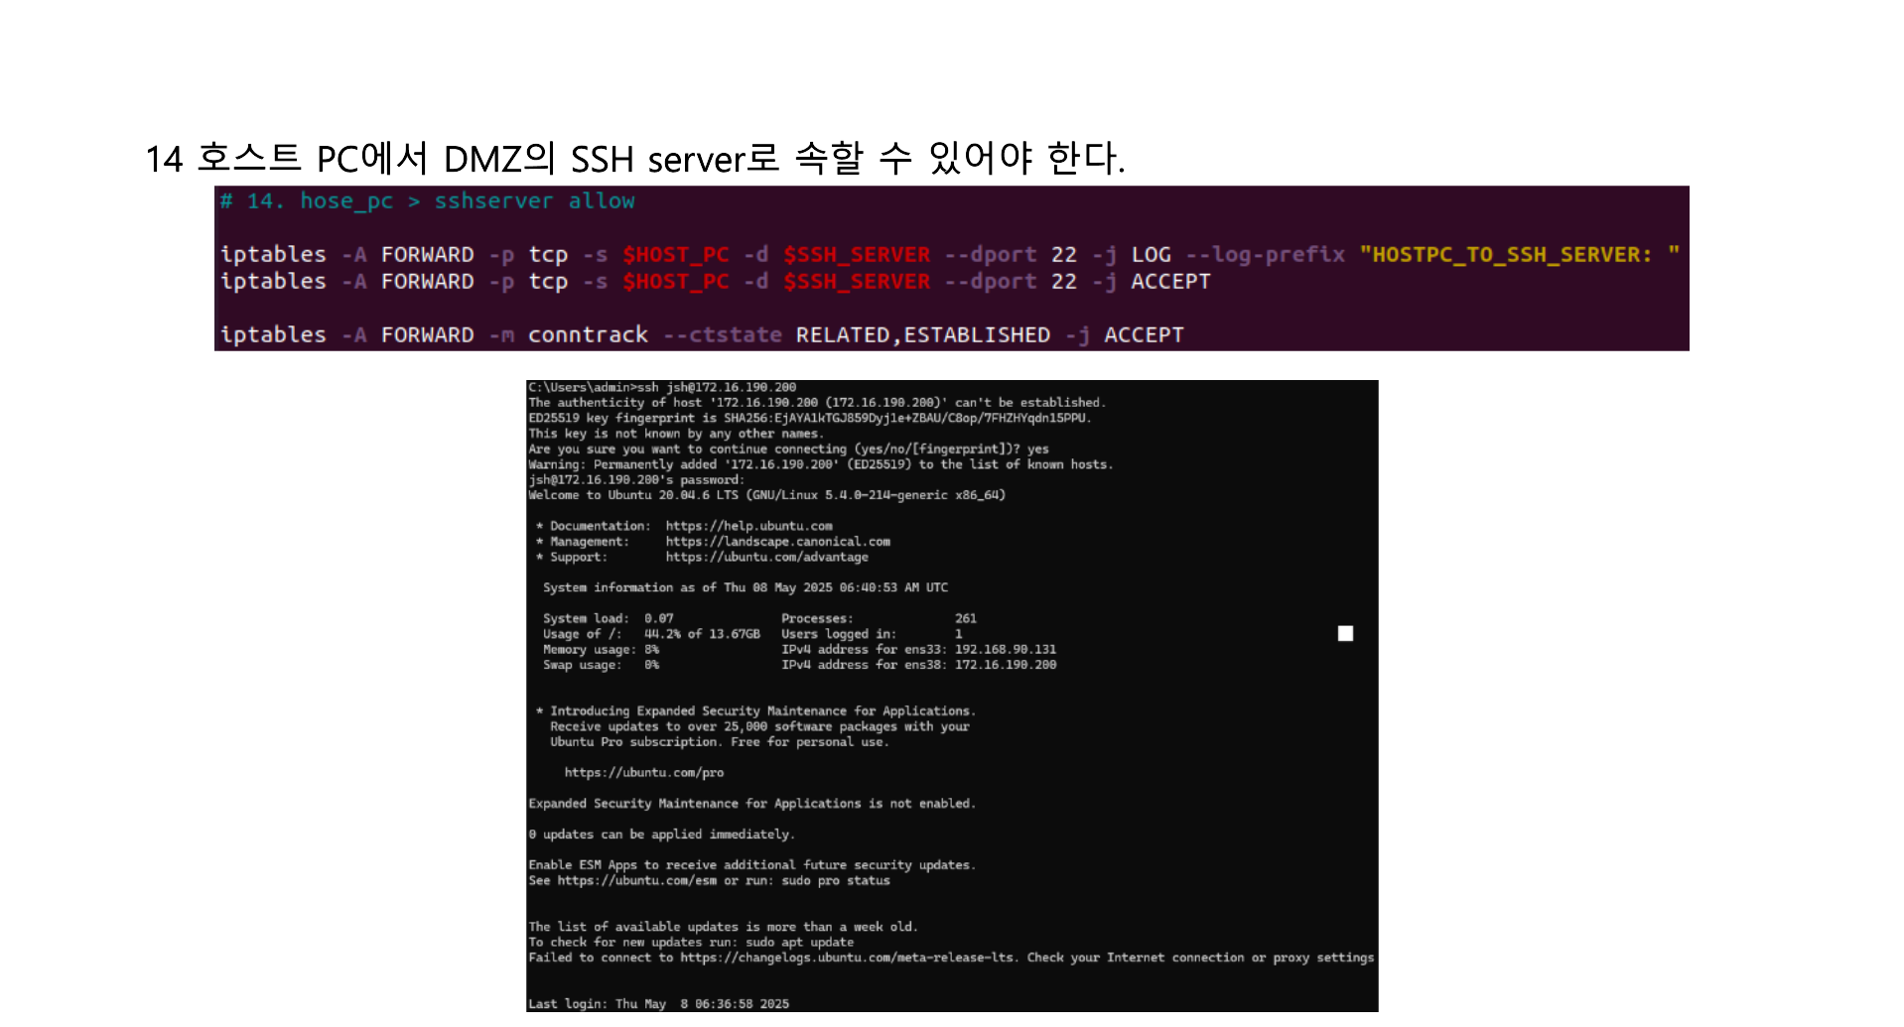Click the 'System information as of Thu 08 May' line

tap(745, 587)
